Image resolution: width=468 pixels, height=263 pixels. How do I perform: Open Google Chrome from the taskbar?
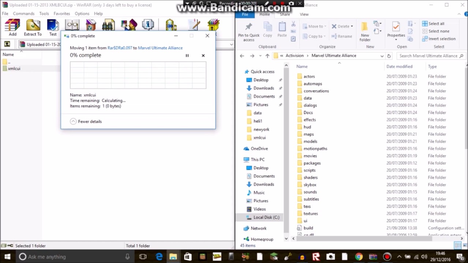[x=358, y=256]
